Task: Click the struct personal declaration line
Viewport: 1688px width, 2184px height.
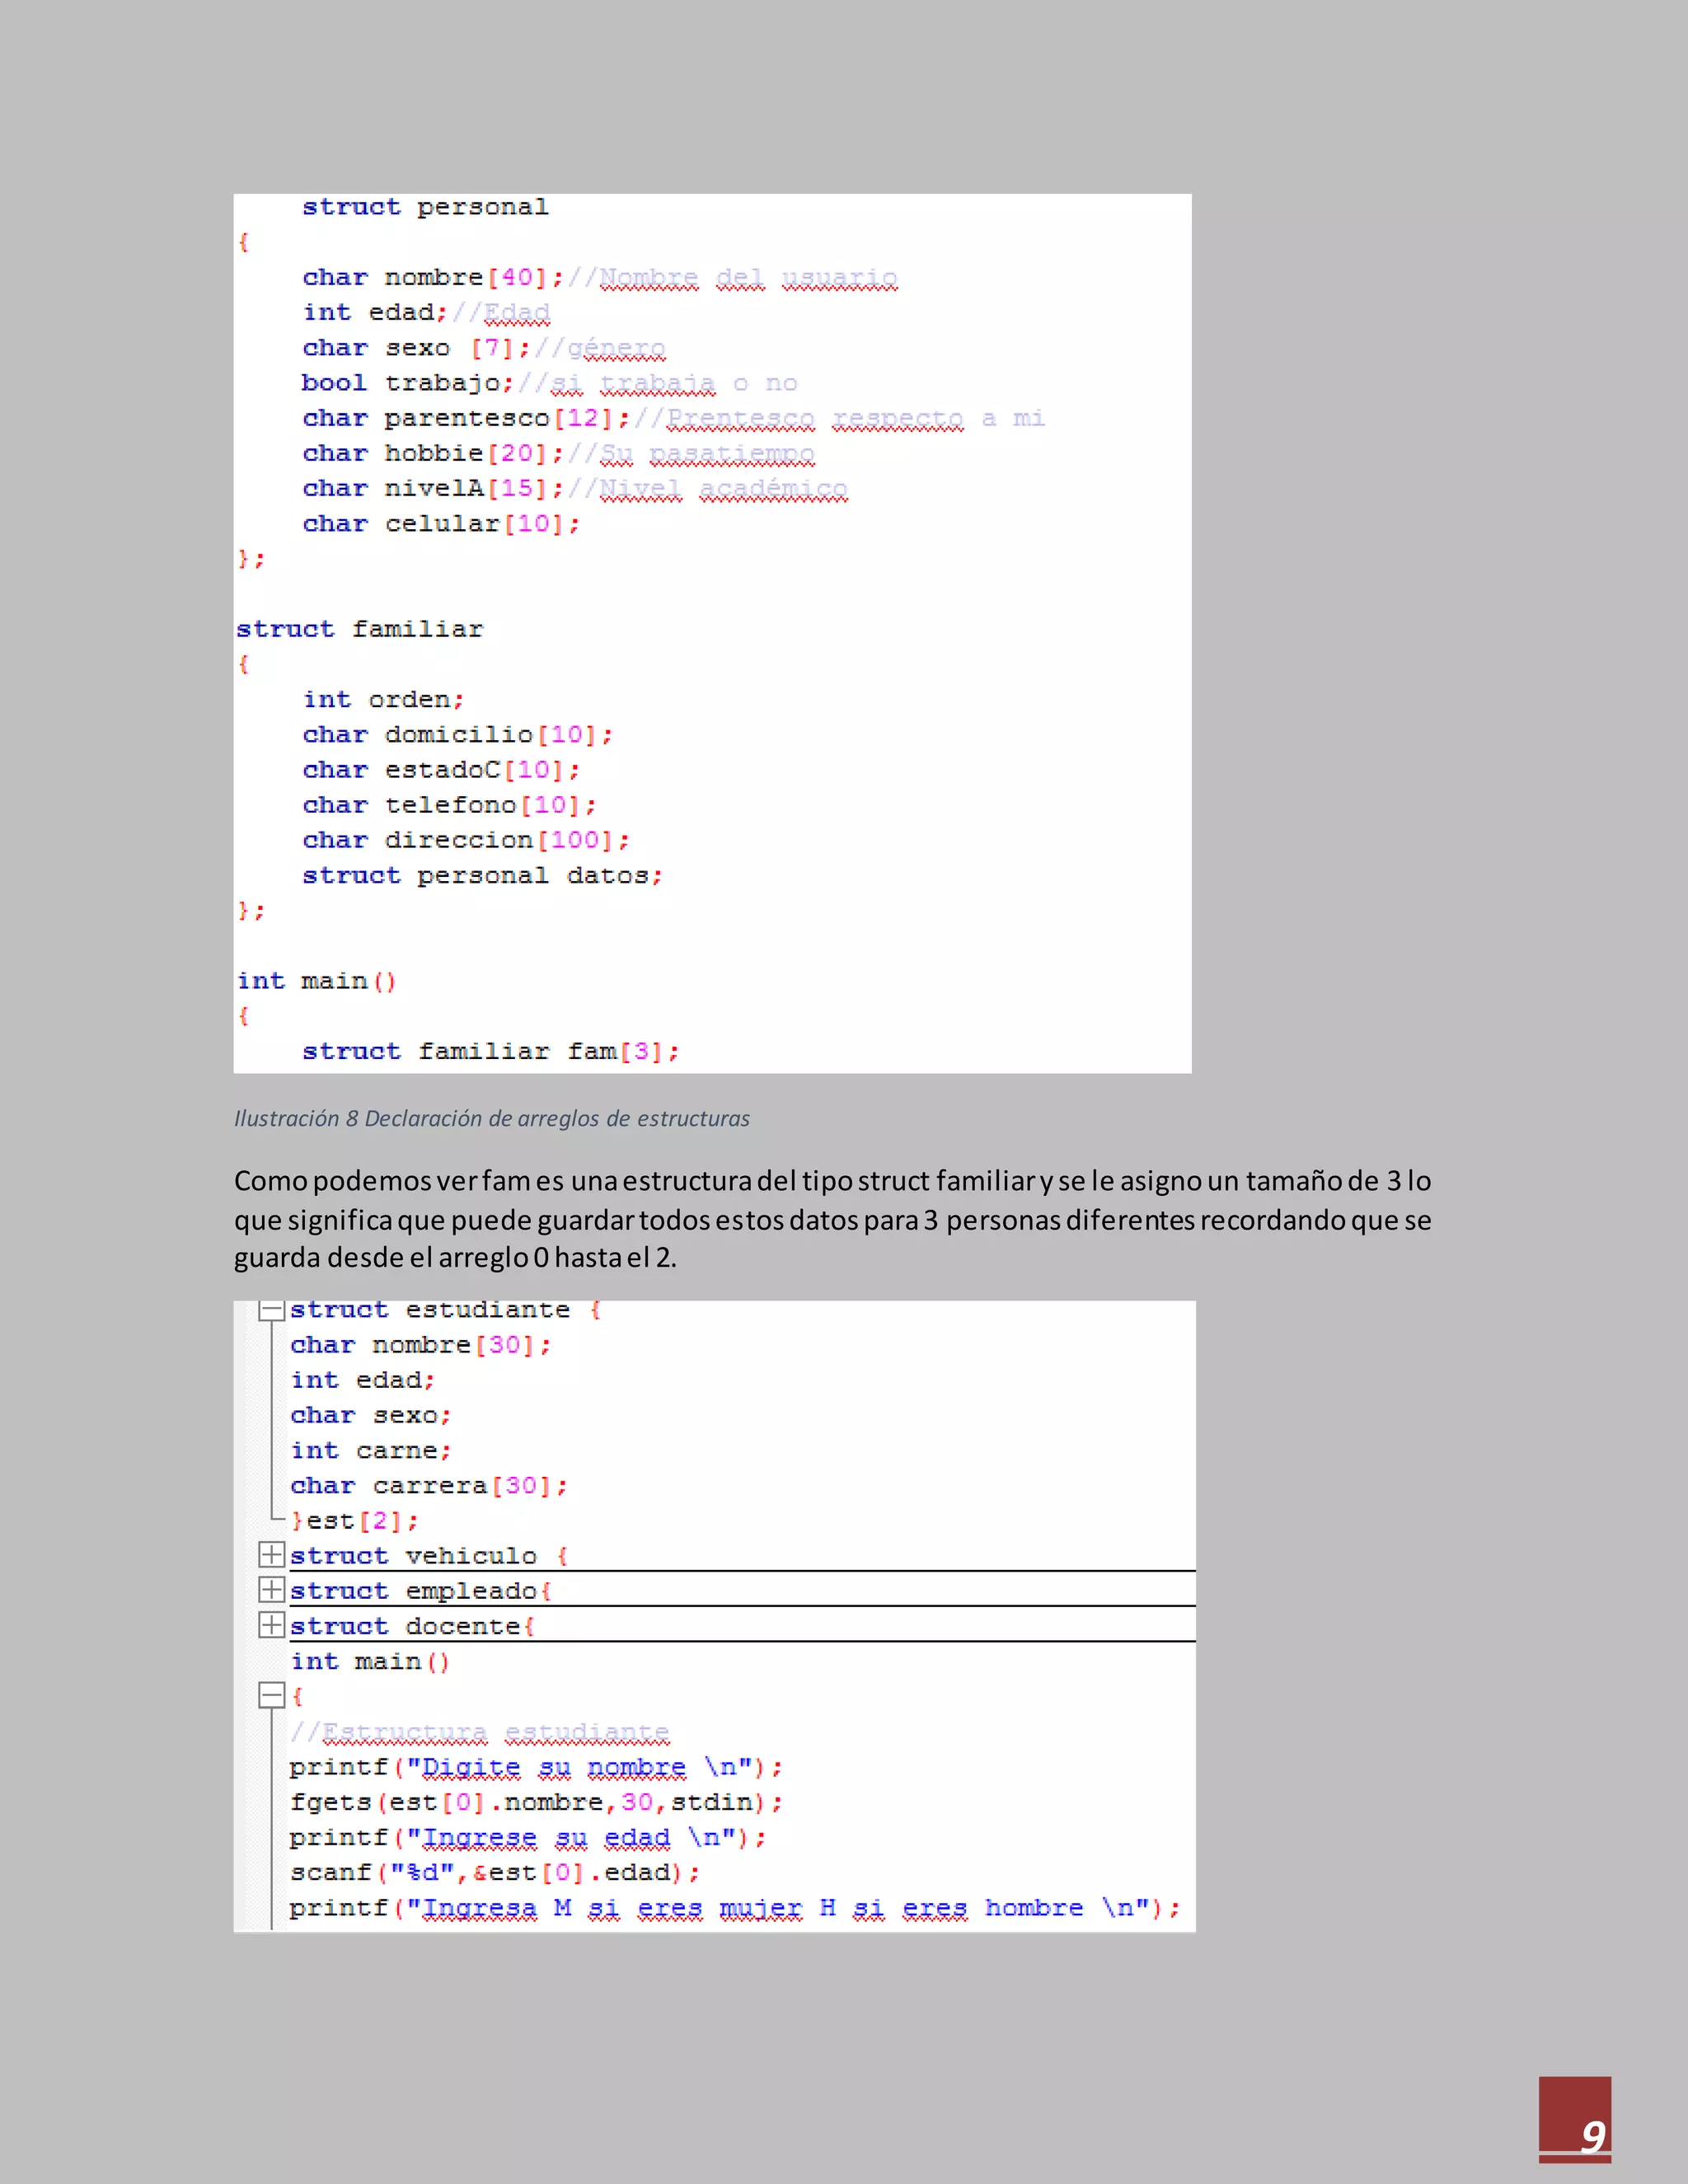Action: click(x=425, y=207)
